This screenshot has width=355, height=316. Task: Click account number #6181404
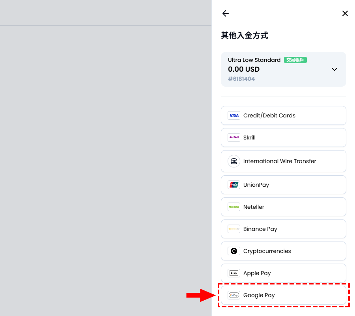(x=241, y=79)
